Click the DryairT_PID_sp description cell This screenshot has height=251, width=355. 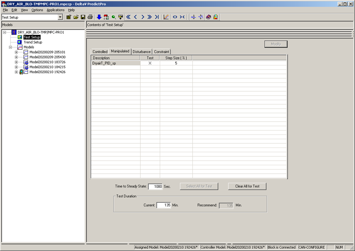pyautogui.click(x=116, y=63)
